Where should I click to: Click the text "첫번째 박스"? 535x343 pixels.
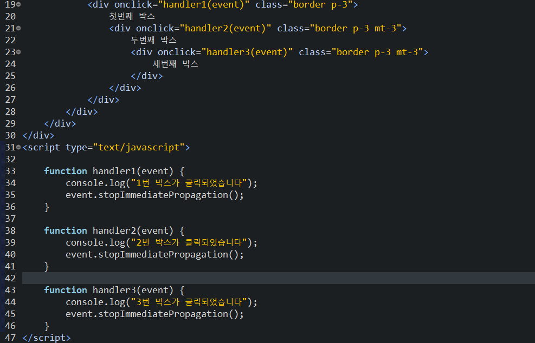132,16
